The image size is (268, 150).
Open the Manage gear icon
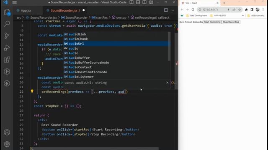(x=7, y=144)
